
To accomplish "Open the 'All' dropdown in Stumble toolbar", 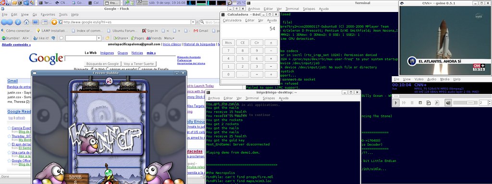I will pyautogui.click(x=25, y=38).
